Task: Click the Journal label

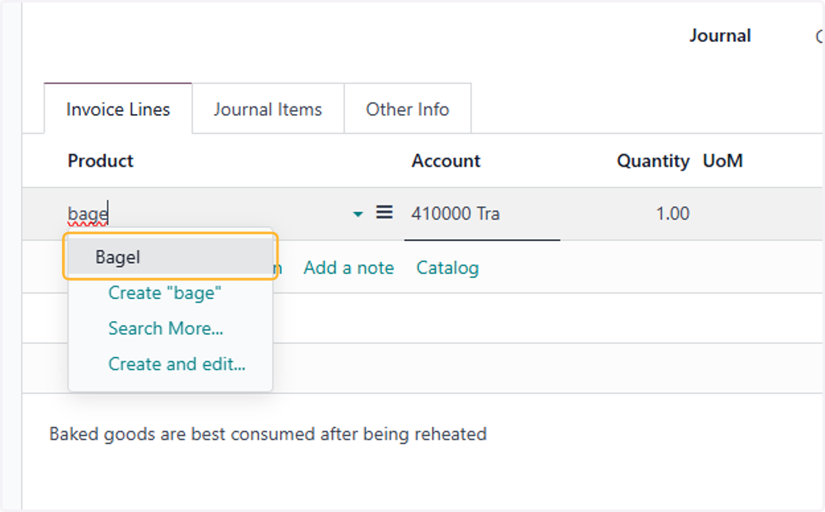Action: pos(720,36)
